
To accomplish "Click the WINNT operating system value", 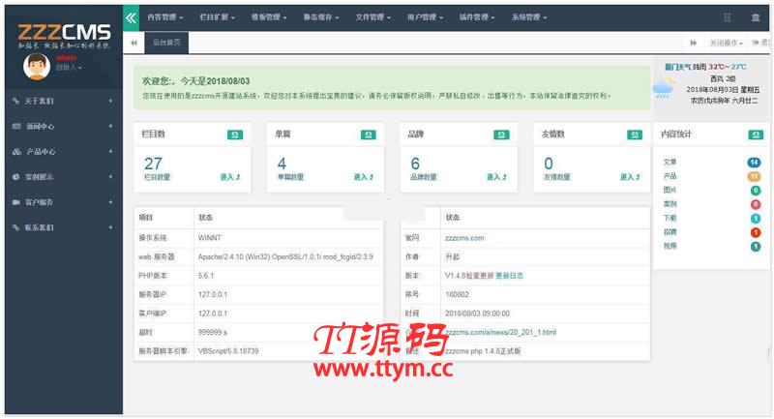I will pos(210,238).
